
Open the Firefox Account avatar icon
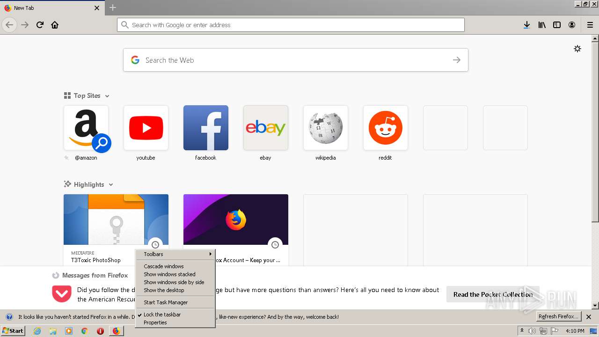tap(572, 25)
